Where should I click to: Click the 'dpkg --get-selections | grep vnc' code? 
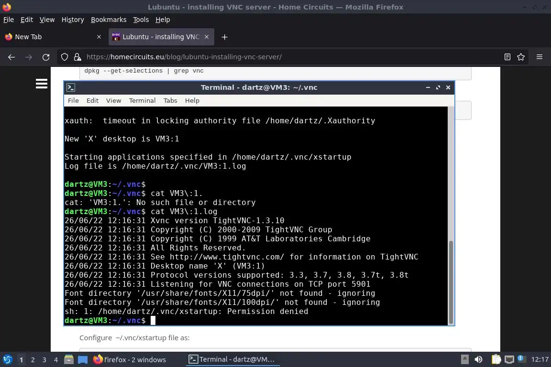(x=143, y=71)
